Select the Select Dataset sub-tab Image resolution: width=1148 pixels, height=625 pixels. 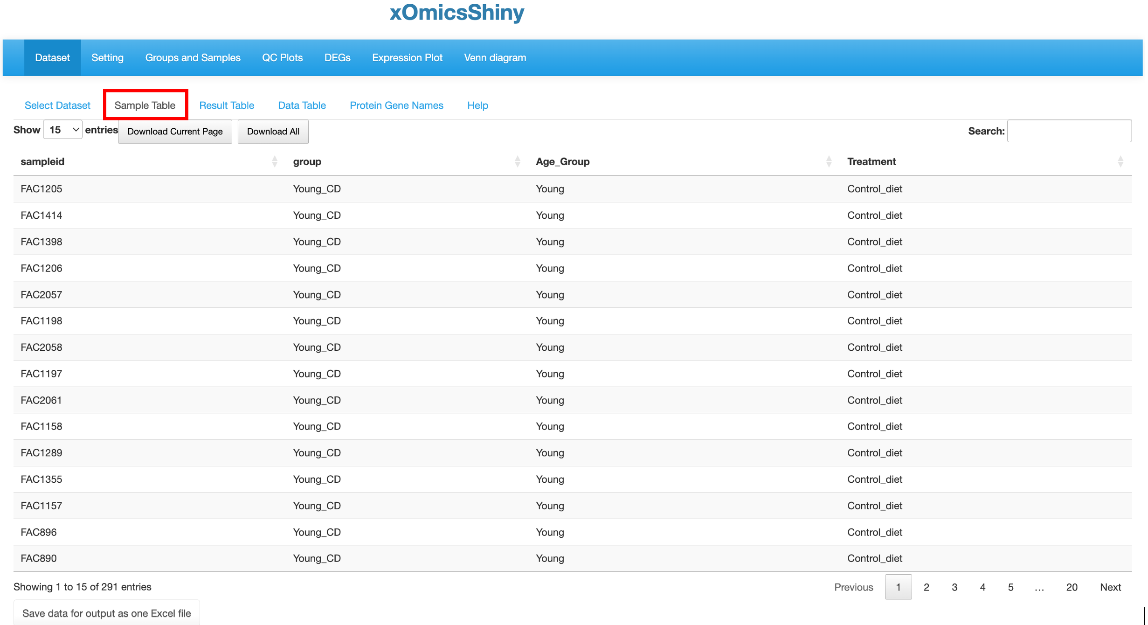point(57,105)
